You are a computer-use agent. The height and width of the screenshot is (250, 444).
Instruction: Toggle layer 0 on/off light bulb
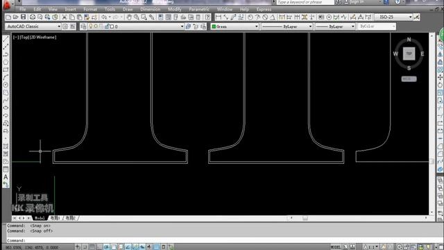91,26
